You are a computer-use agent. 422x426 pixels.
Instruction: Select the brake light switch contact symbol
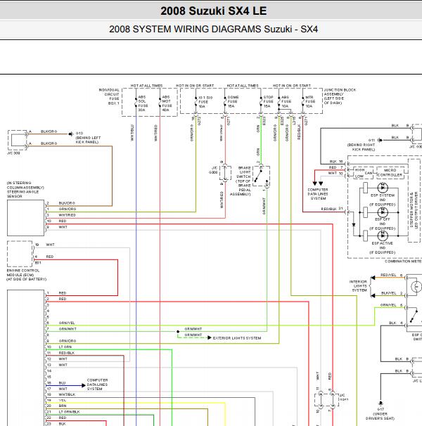(x=262, y=176)
